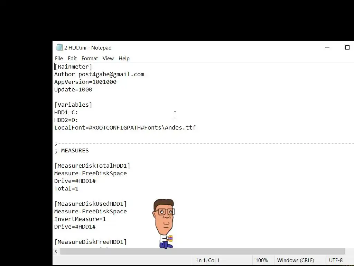
Task: Minimize the Notepad window
Action: point(327,47)
